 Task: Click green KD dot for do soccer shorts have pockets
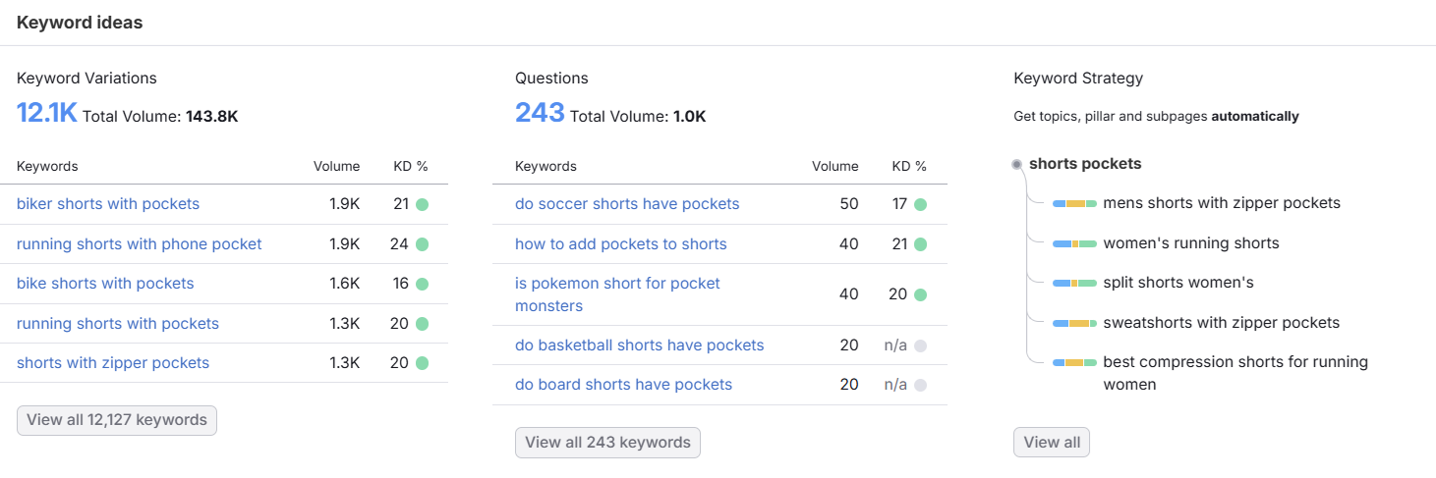[920, 204]
